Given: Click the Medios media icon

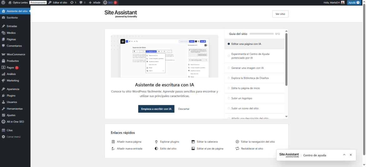Looking at the screenshot, I should click(x=3, y=33).
